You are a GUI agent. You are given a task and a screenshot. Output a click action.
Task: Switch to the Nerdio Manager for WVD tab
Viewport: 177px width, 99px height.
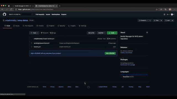[x=23, y=6]
